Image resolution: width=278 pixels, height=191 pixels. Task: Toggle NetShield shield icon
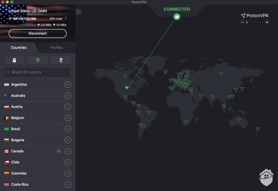(38, 60)
